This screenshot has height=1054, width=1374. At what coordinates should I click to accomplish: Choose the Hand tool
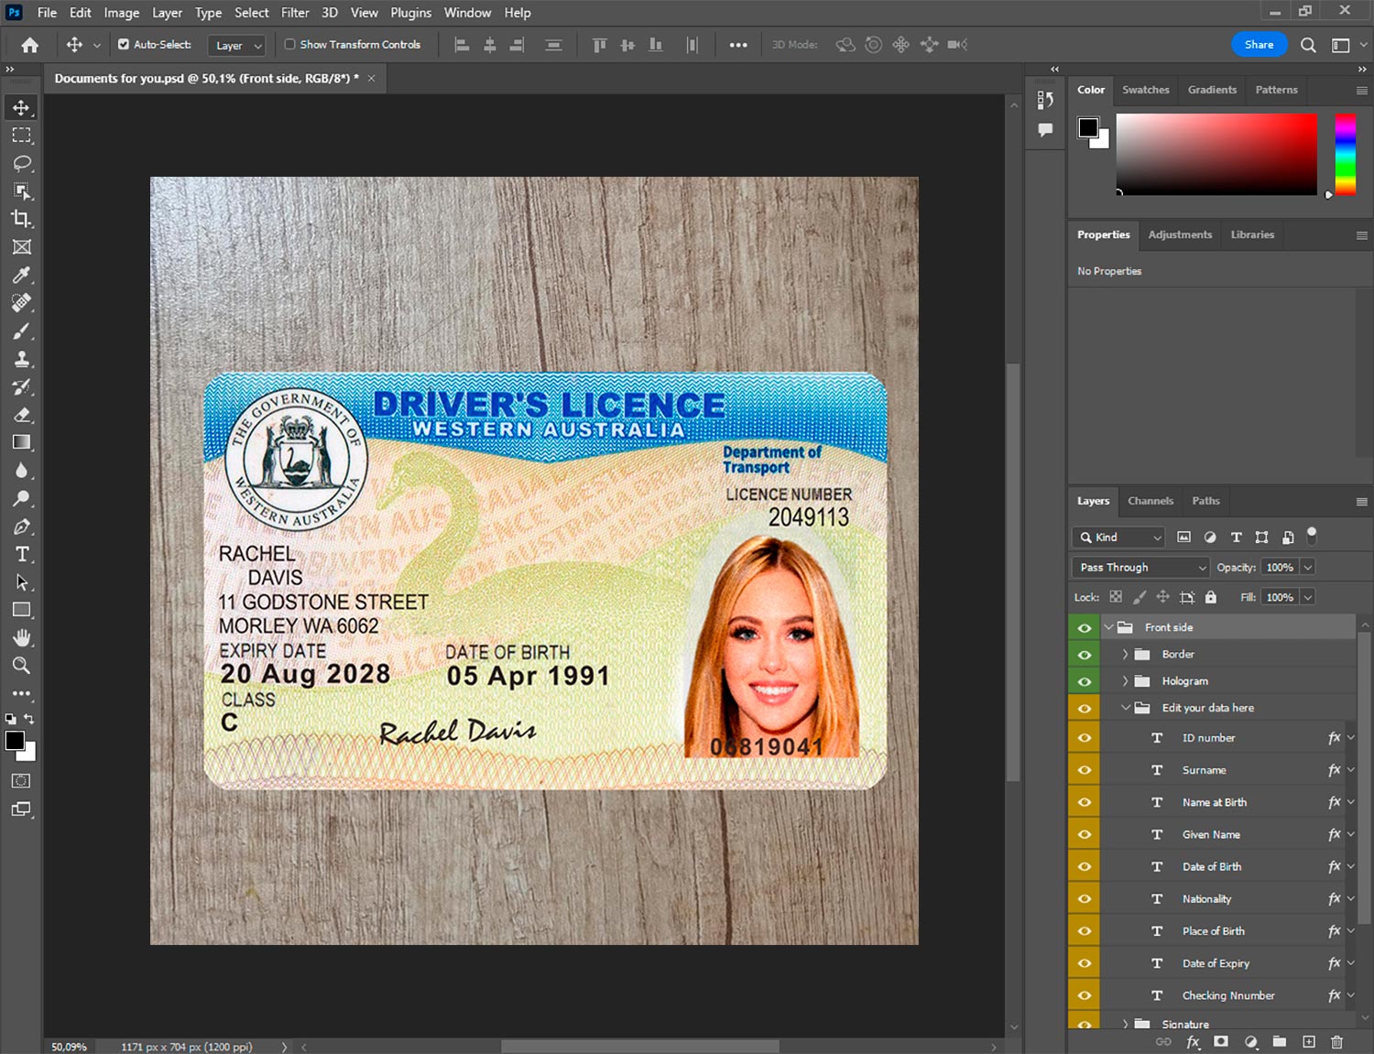pos(22,637)
